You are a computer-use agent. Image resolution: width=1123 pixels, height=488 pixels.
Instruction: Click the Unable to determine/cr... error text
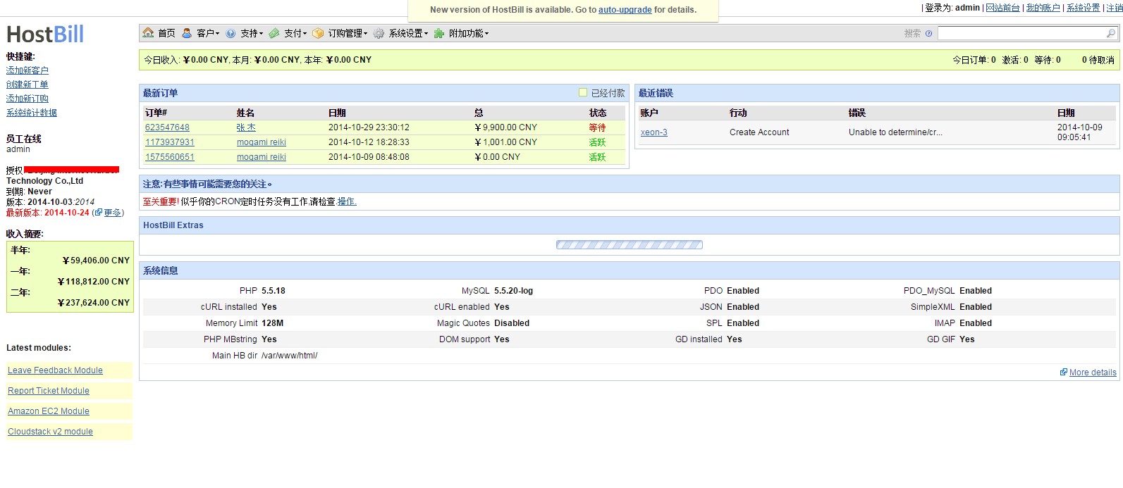[x=895, y=132]
